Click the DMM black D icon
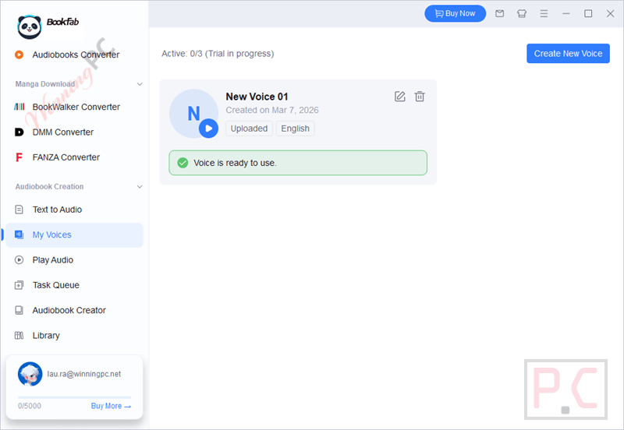624x430 pixels. (x=19, y=132)
